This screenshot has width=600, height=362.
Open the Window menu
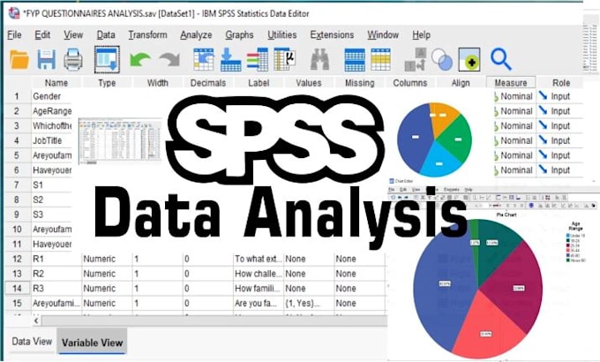tap(383, 34)
